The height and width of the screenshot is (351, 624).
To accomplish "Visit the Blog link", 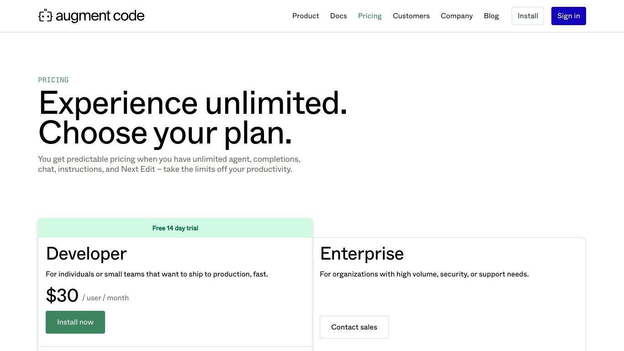I will [x=491, y=16].
